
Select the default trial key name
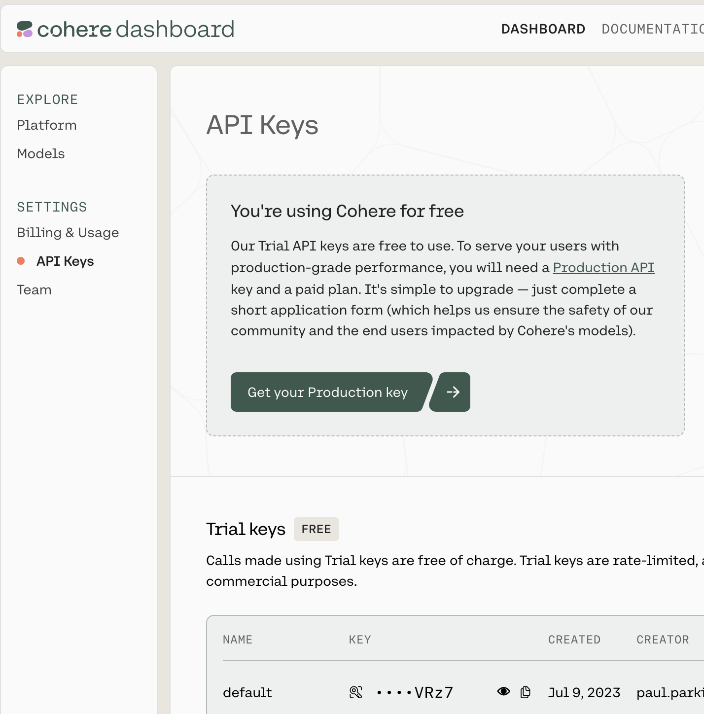coord(247,692)
